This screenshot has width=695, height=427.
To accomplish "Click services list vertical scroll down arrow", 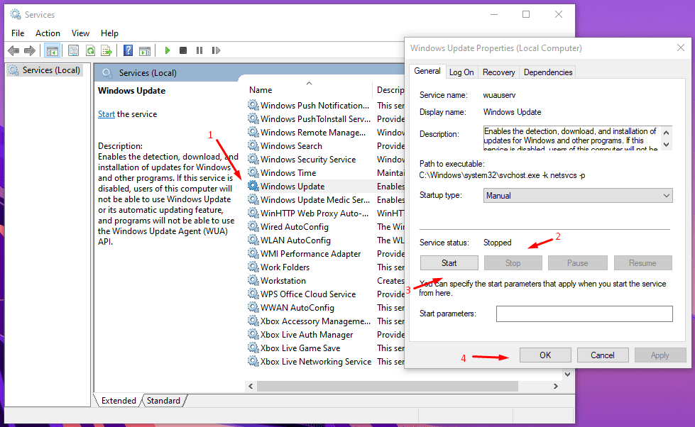I will click(x=567, y=375).
